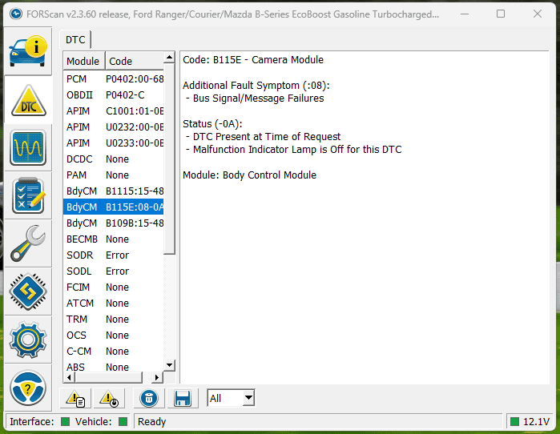Open the Vehicle information section
560x434 pixels.
click(28, 51)
